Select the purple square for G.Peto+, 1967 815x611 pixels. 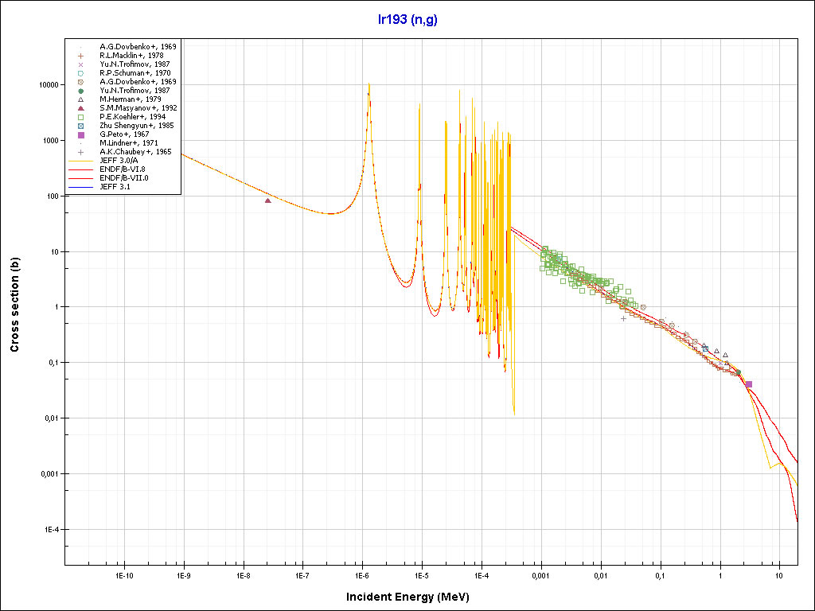(x=80, y=134)
